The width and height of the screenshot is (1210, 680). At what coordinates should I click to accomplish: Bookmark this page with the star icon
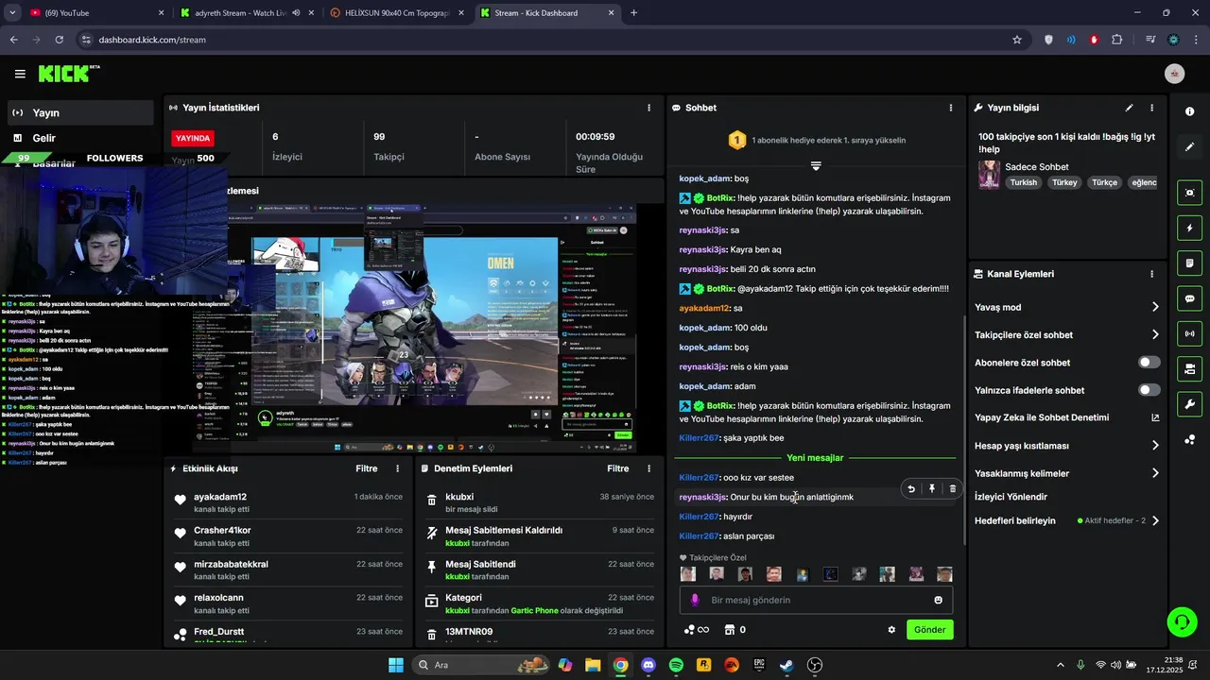click(x=1017, y=40)
